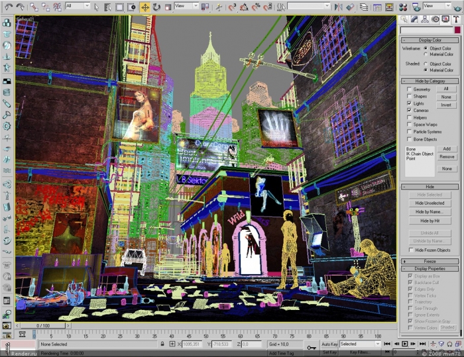This screenshot has height=357, width=464.
Task: Activate the Select and Scale tool
Action: [x=168, y=7]
